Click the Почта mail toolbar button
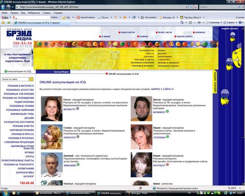 pos(103,17)
